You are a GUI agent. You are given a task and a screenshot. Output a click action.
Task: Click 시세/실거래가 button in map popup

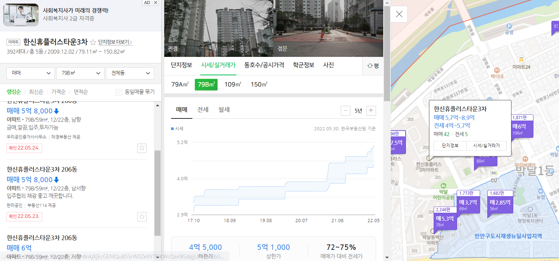(487, 145)
